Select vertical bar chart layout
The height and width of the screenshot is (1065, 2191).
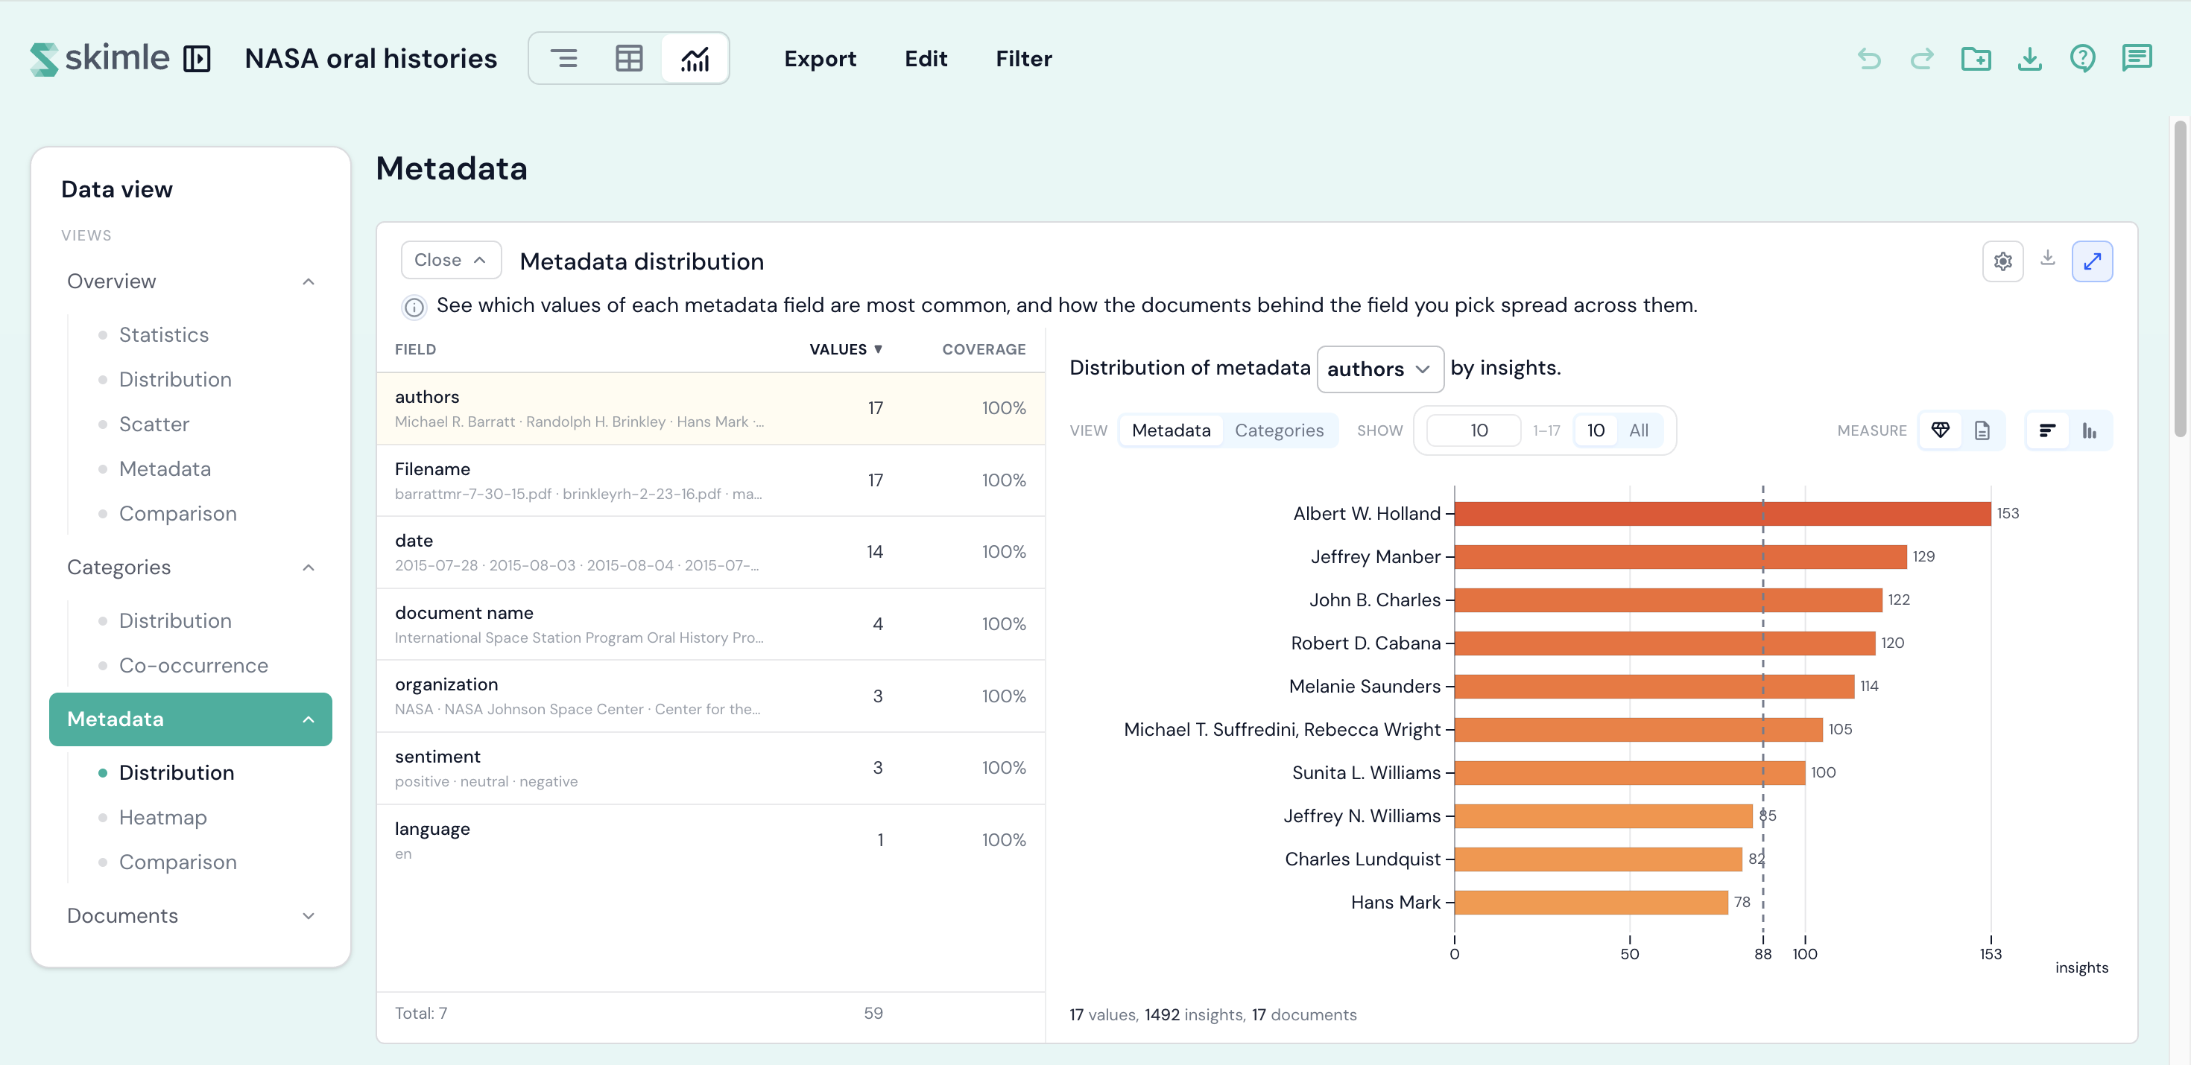[2090, 430]
